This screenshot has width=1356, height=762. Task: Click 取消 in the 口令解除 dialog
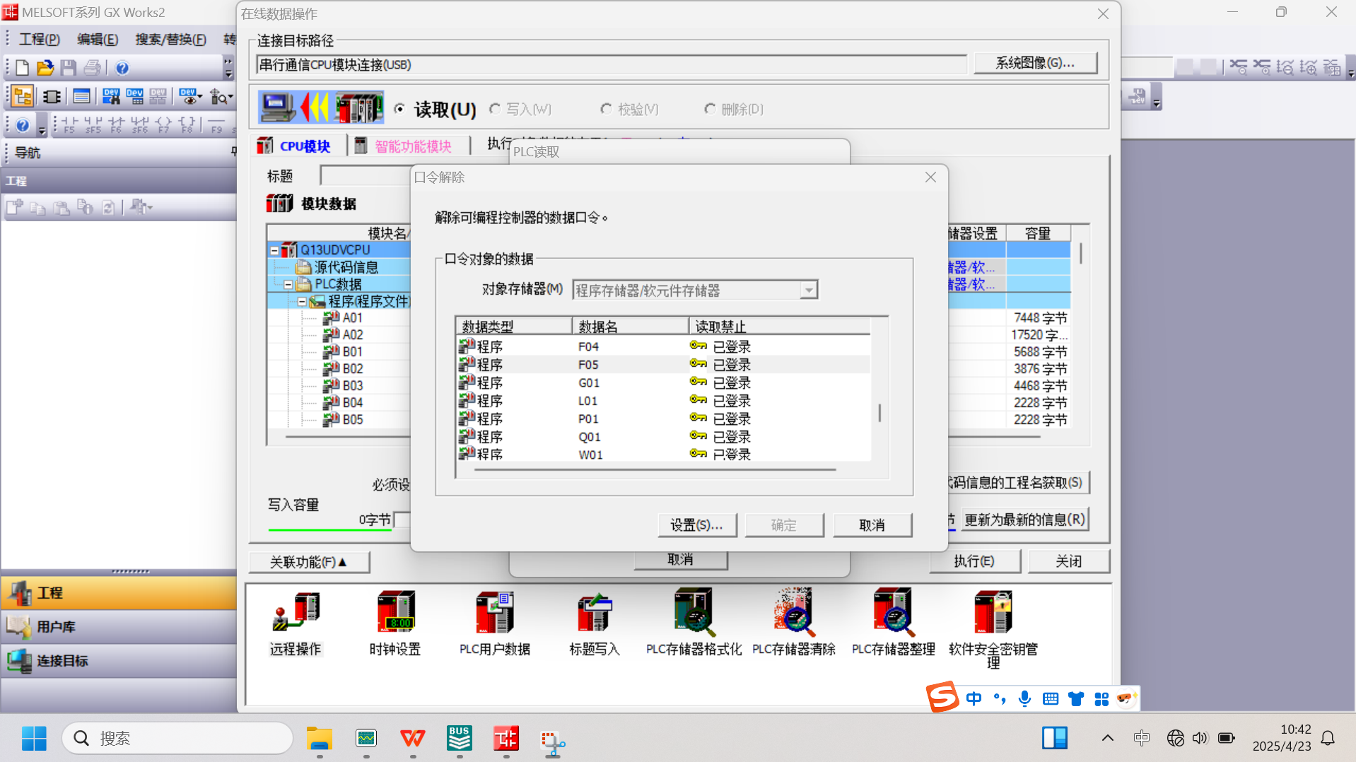pos(872,525)
